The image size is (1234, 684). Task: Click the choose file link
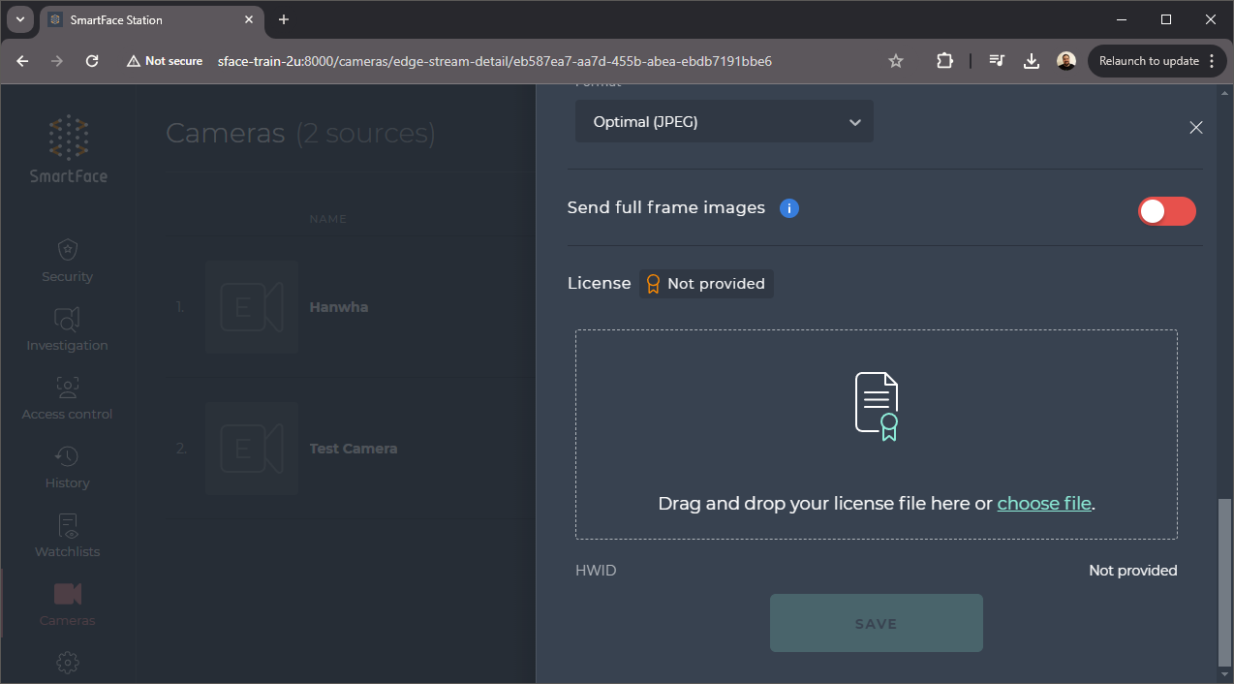tap(1044, 504)
